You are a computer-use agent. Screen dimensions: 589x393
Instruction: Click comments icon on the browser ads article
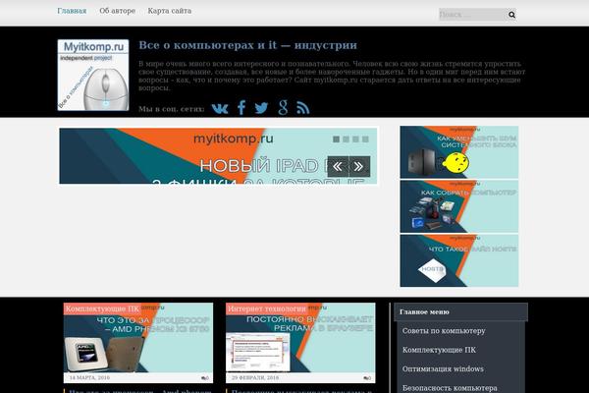tap(367, 378)
